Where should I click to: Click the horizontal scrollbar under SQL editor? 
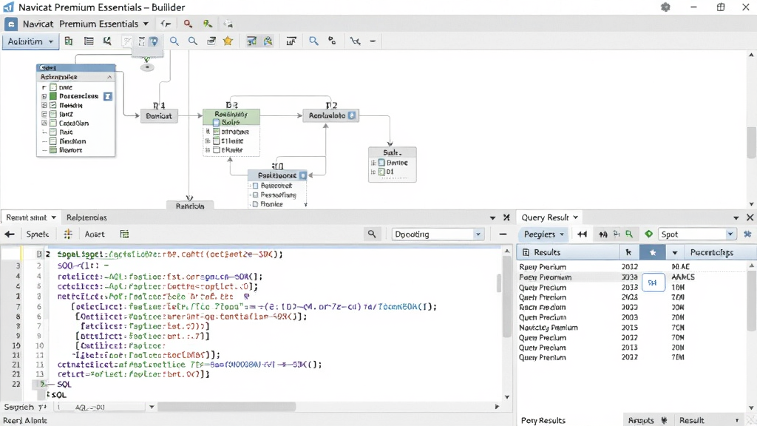pyautogui.click(x=227, y=407)
